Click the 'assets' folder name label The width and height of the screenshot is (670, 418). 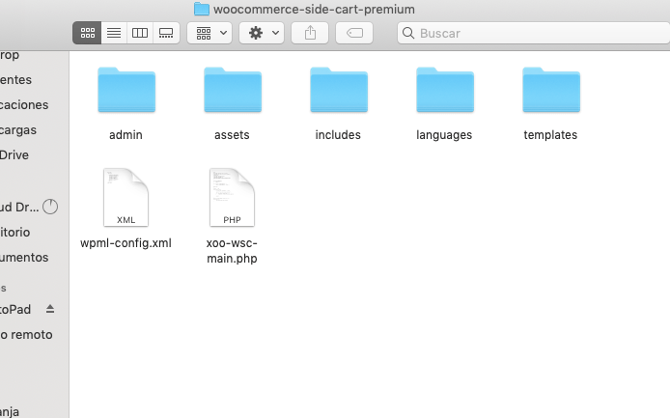pos(232,135)
